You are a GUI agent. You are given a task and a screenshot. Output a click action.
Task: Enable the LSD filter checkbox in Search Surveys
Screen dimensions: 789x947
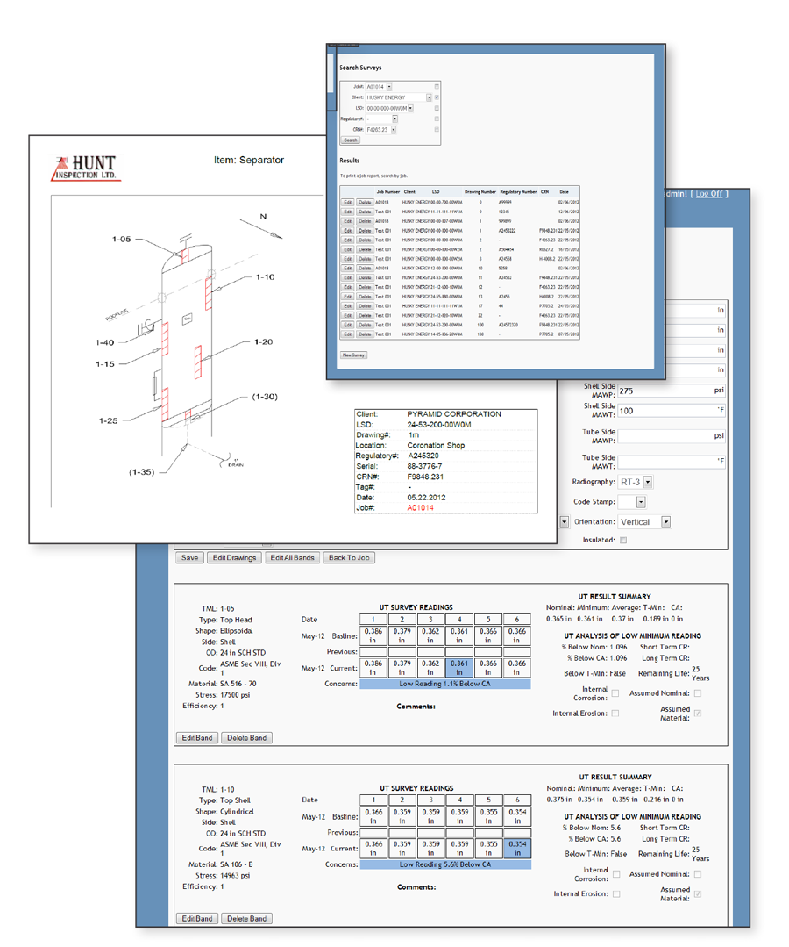click(x=437, y=108)
